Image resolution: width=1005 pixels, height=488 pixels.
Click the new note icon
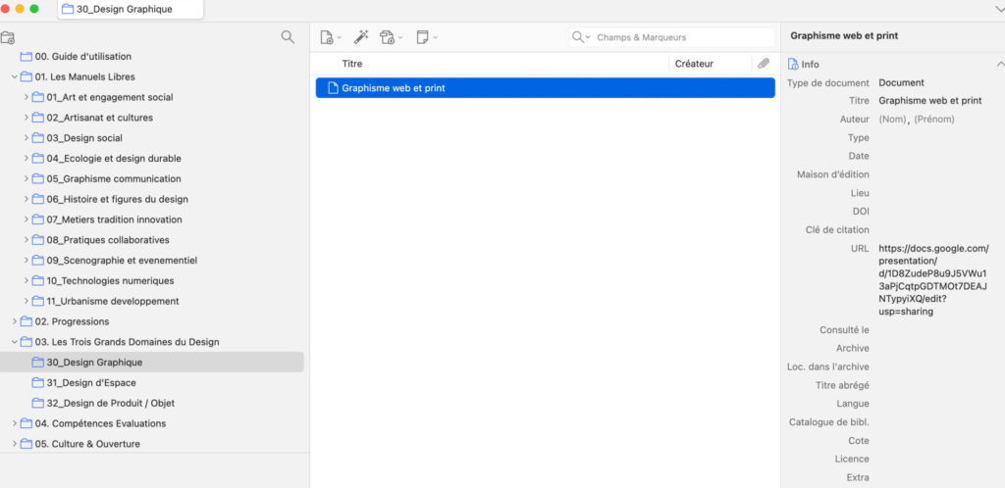pos(422,37)
